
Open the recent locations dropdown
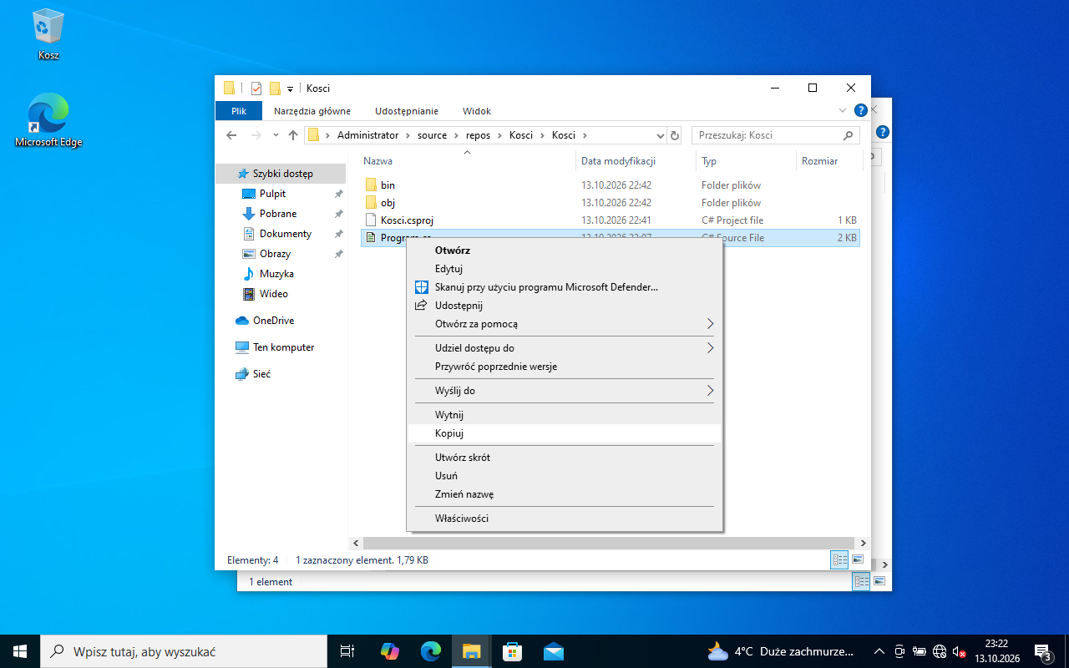pos(275,135)
